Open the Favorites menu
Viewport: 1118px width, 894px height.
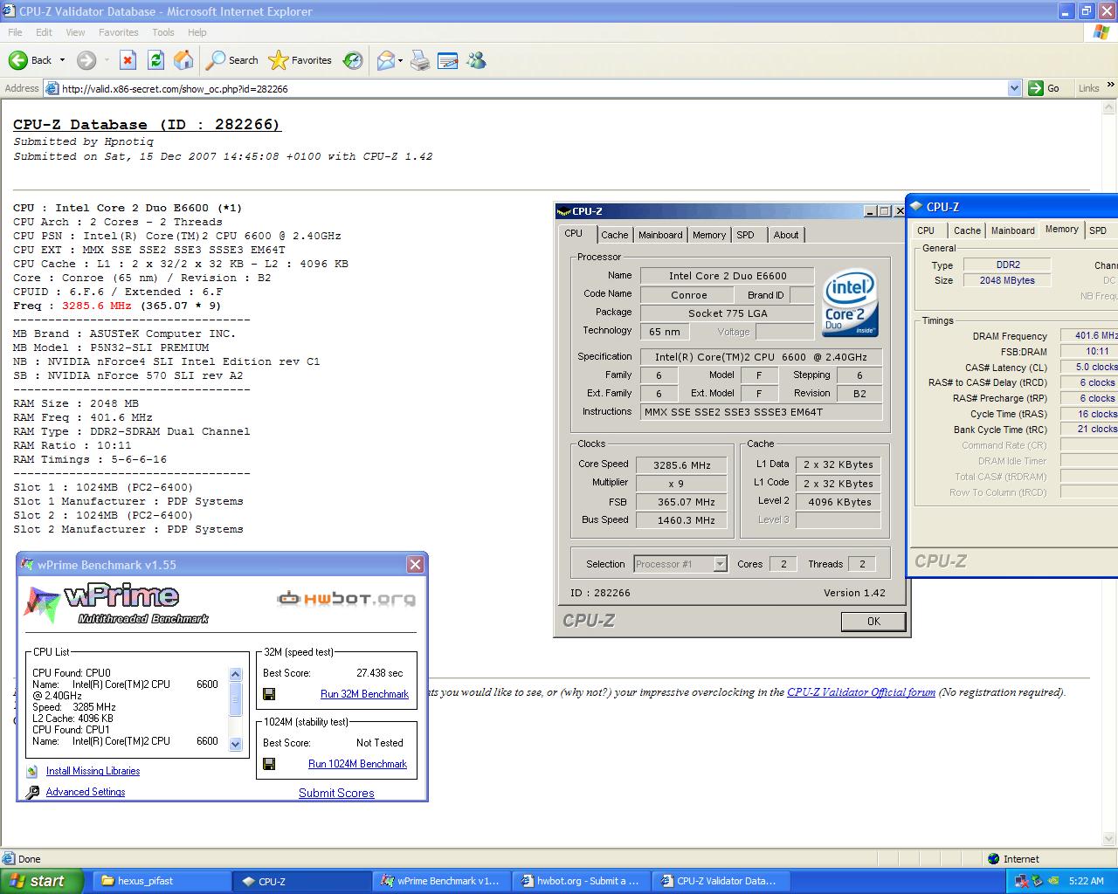(119, 32)
